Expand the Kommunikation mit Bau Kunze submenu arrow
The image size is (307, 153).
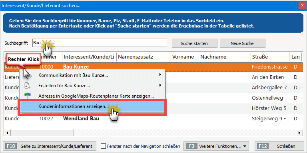[x=160, y=75]
